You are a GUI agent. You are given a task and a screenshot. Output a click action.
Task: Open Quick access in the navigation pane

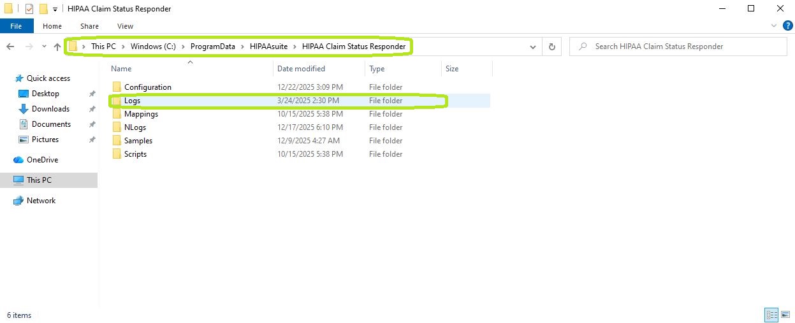click(x=48, y=78)
